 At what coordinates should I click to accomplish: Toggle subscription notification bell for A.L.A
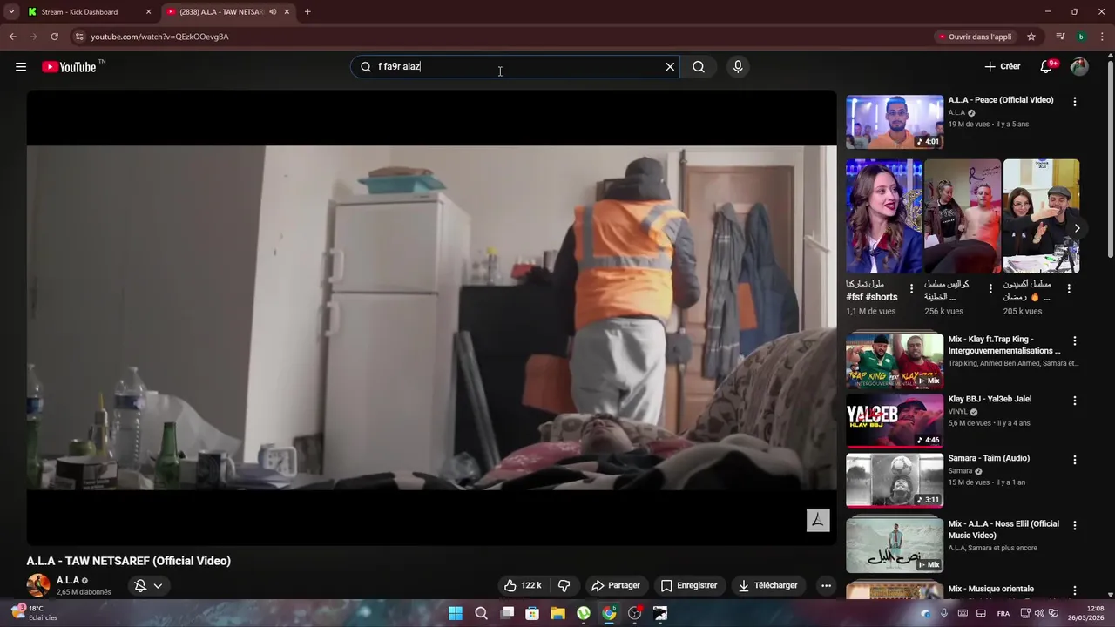(x=140, y=585)
